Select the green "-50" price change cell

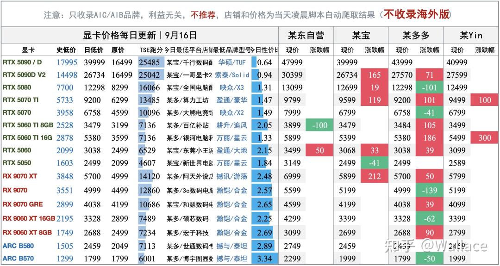click(x=429, y=258)
